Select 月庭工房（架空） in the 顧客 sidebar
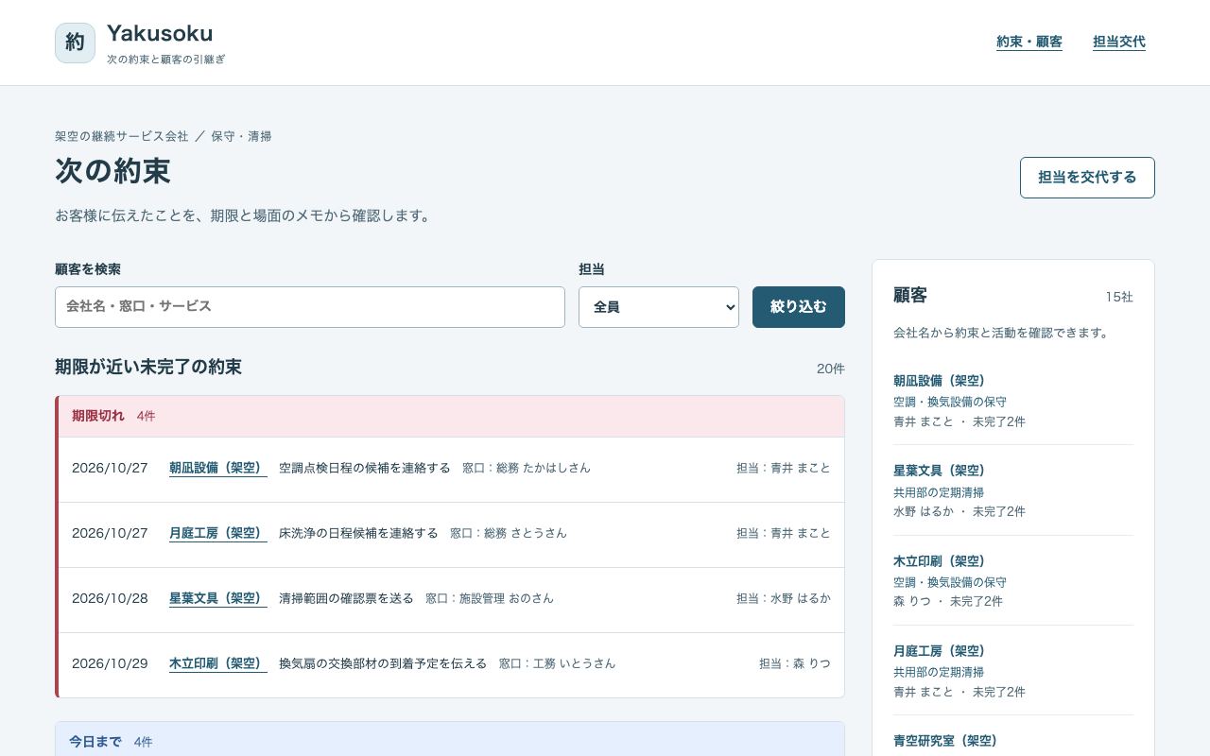1210x756 pixels. pos(940,651)
